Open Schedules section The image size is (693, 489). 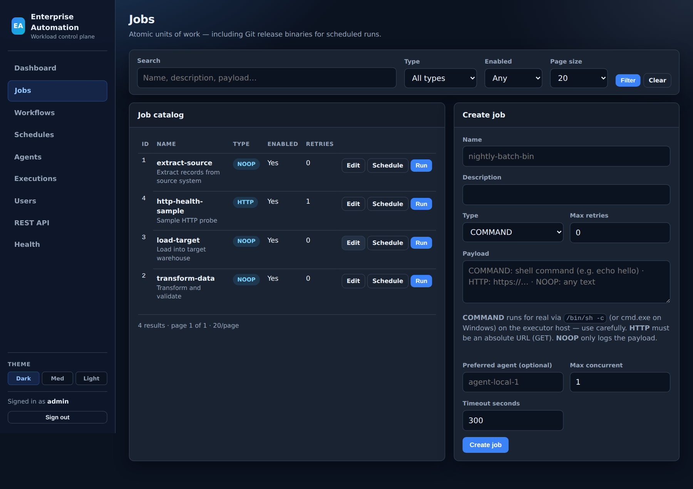[x=57, y=135]
